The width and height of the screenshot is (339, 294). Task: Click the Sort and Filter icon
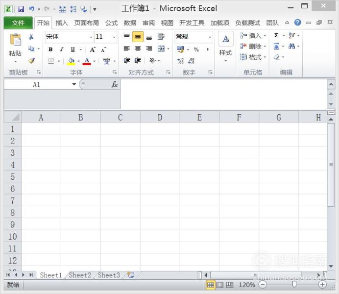click(x=291, y=35)
